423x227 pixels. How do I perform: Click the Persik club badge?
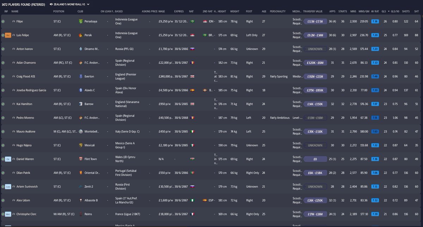point(81,35)
